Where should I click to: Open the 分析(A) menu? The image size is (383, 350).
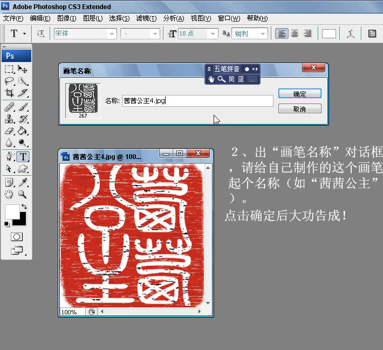tap(173, 18)
